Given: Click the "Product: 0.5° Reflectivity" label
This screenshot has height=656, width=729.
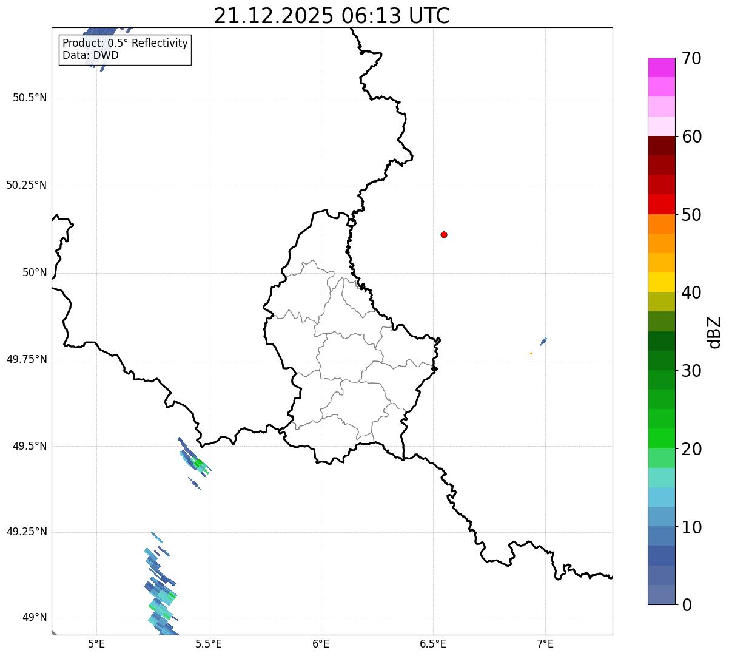Looking at the screenshot, I should (125, 44).
